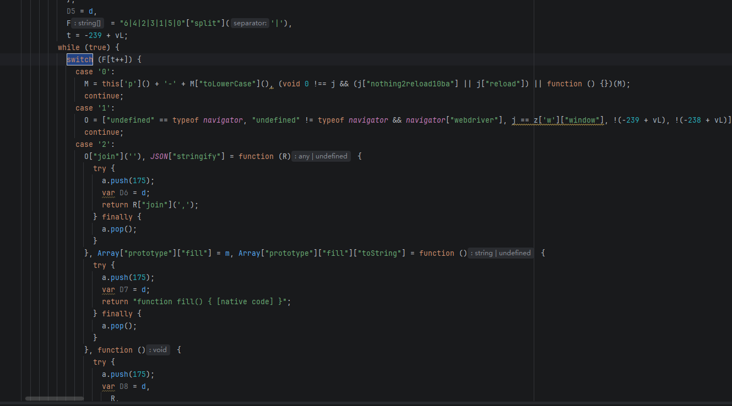
Task: Click the horizontal scrollbar thumb at the bottom
Action: (x=54, y=398)
